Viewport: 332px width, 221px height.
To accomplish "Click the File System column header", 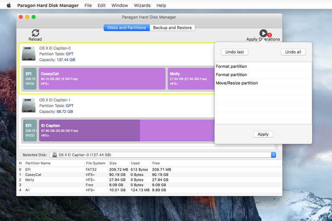I will [x=96, y=163].
